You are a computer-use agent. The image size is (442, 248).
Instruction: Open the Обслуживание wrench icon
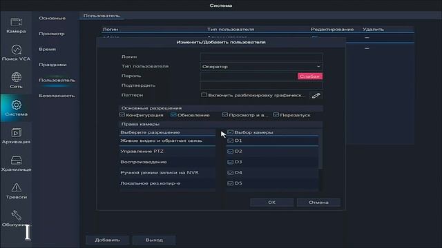pyautogui.click(x=16, y=216)
